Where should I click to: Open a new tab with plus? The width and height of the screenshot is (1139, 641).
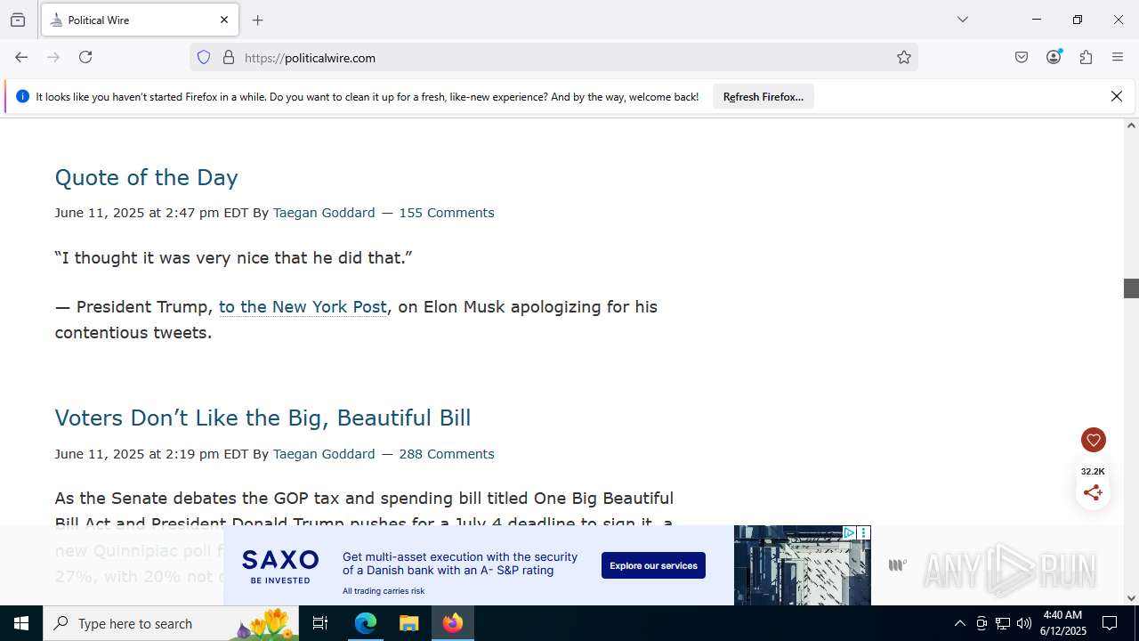tap(258, 20)
